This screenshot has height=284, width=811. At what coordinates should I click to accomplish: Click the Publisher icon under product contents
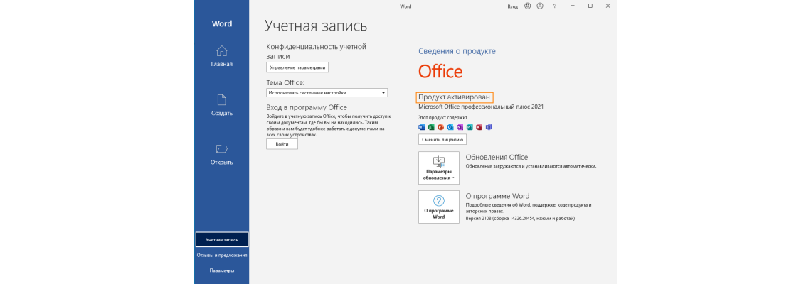click(470, 127)
